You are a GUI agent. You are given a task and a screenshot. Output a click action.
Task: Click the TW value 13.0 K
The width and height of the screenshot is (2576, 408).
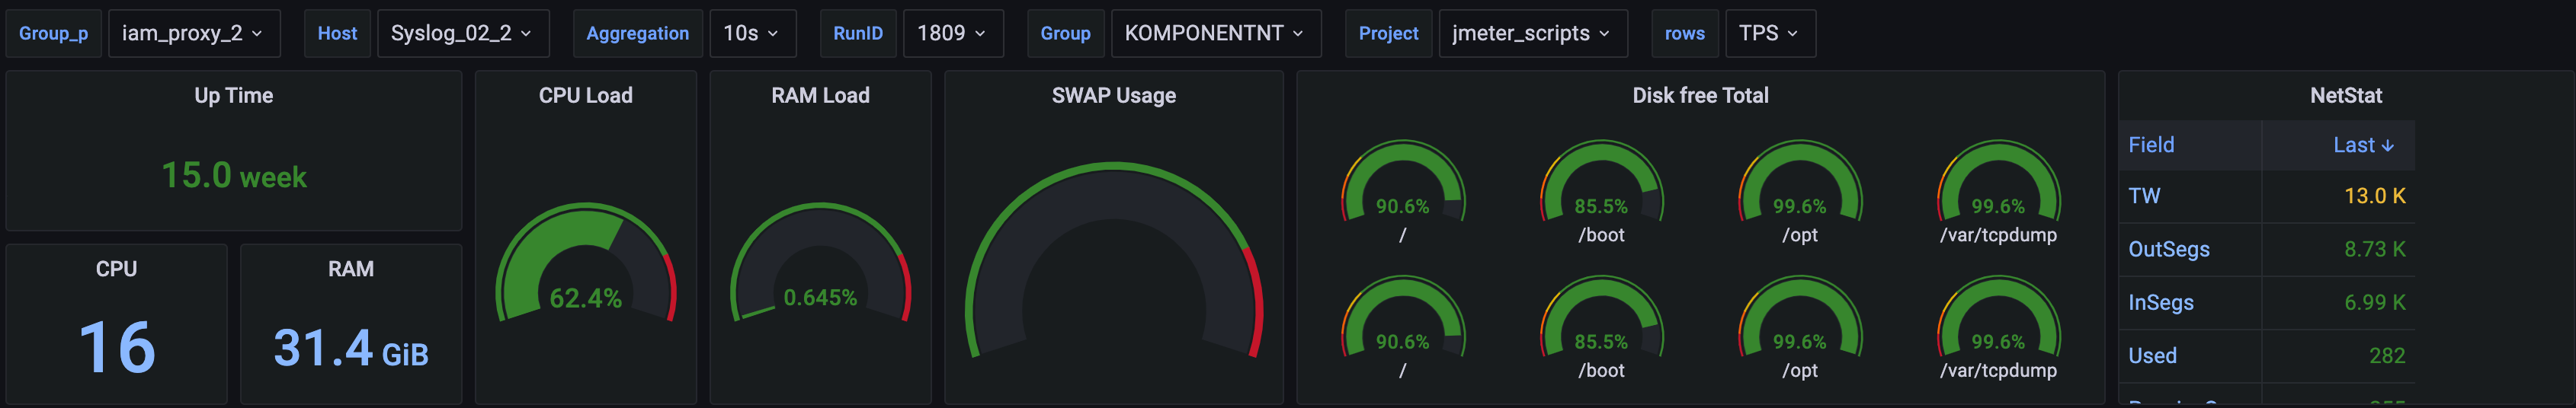(x=2375, y=196)
